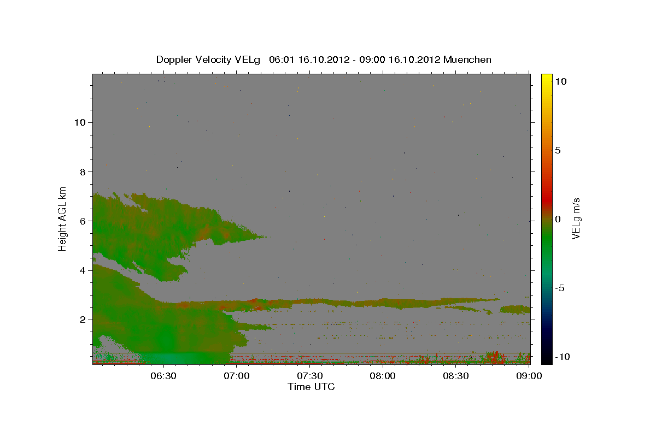Click the 'Height AGL km' axis label

[x=63, y=218]
